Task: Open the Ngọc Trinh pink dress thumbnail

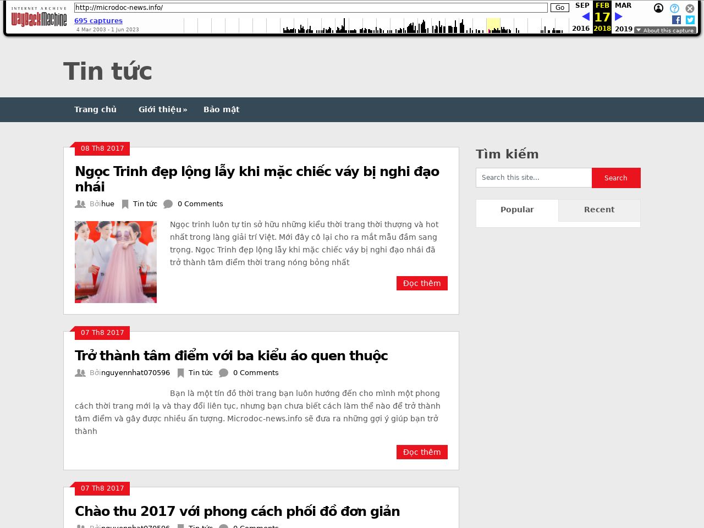Action: (116, 262)
